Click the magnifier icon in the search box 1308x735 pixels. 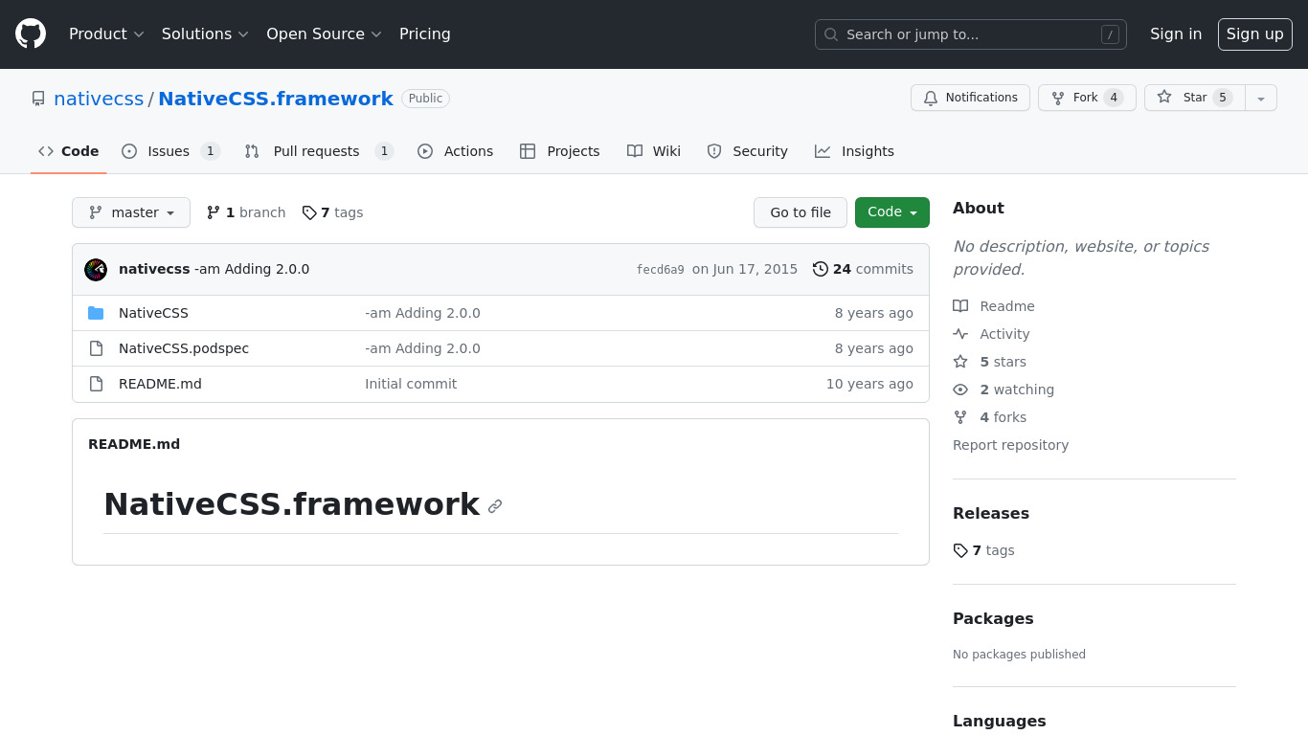(x=831, y=34)
